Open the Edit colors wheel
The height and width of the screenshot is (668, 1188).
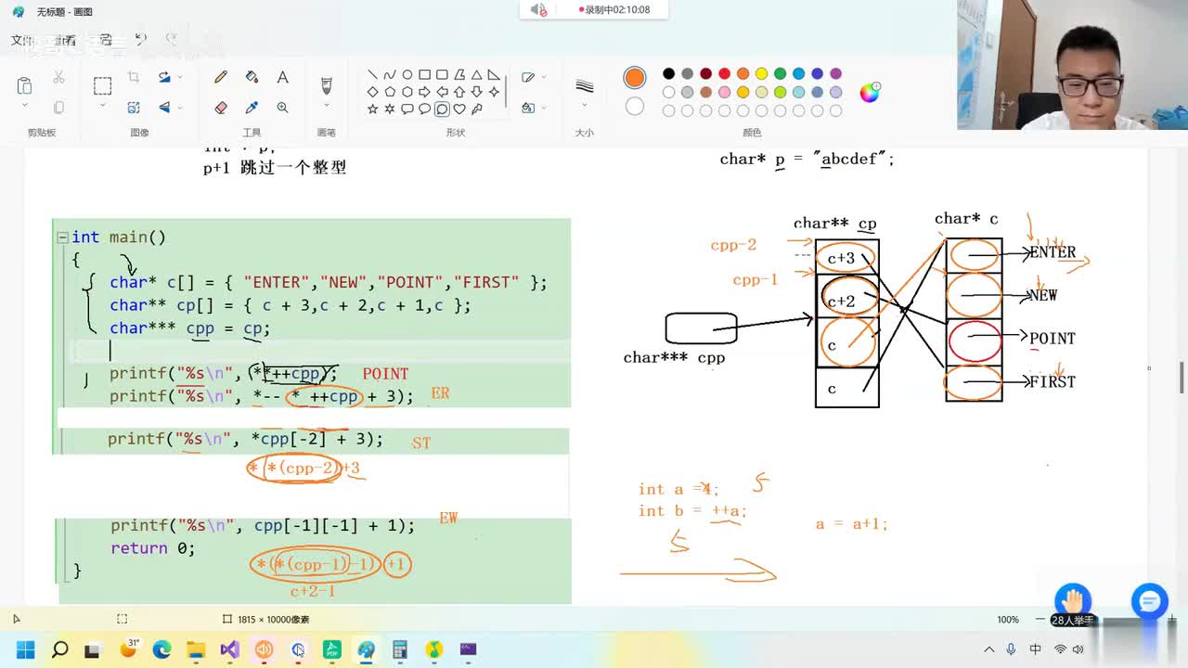click(x=870, y=92)
